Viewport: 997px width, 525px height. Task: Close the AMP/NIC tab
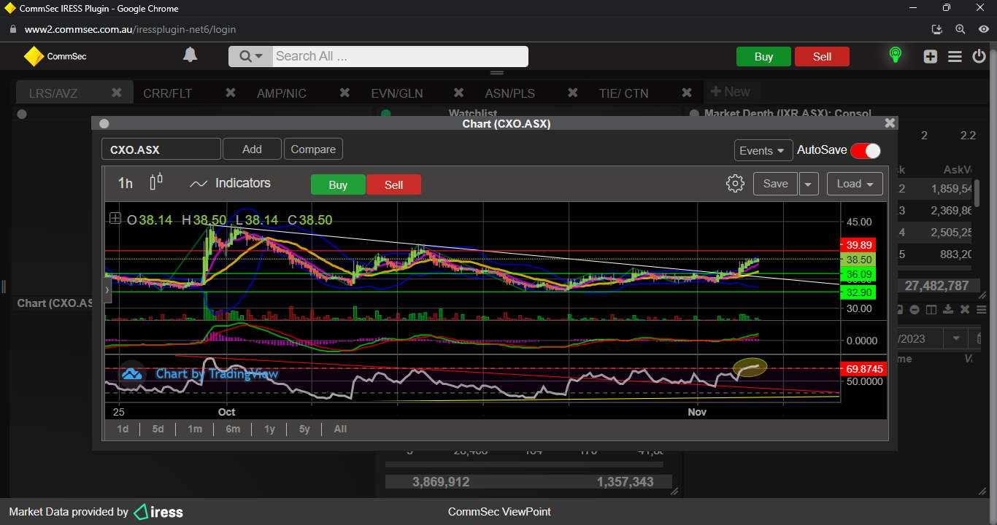click(344, 93)
